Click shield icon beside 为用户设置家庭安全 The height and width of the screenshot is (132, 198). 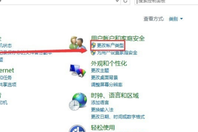click(93, 53)
